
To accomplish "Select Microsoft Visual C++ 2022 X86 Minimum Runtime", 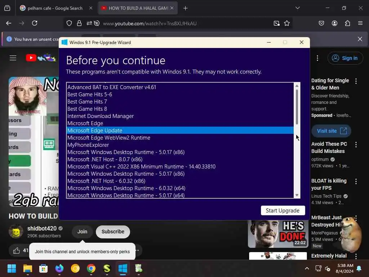I will [180, 167].
